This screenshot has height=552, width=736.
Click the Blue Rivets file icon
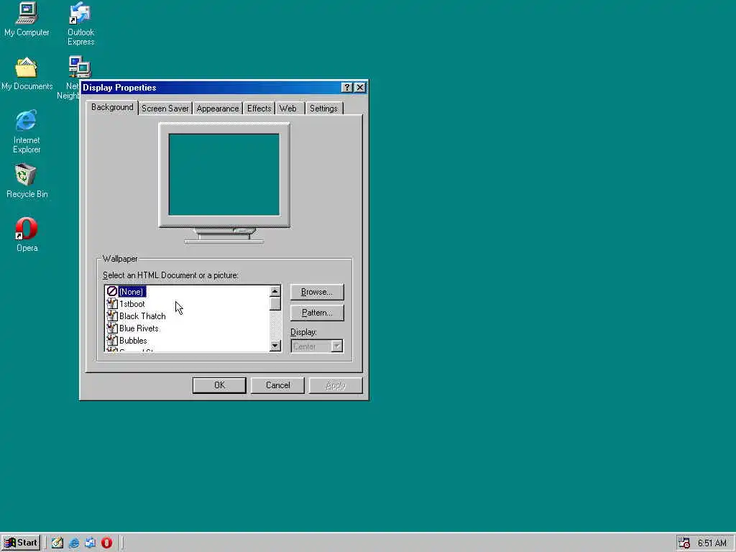(x=111, y=328)
